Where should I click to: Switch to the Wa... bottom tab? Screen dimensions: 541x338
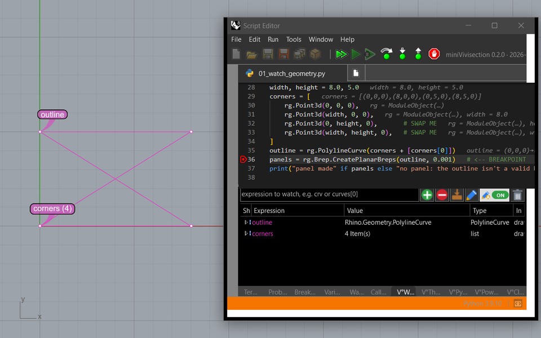coord(356,292)
